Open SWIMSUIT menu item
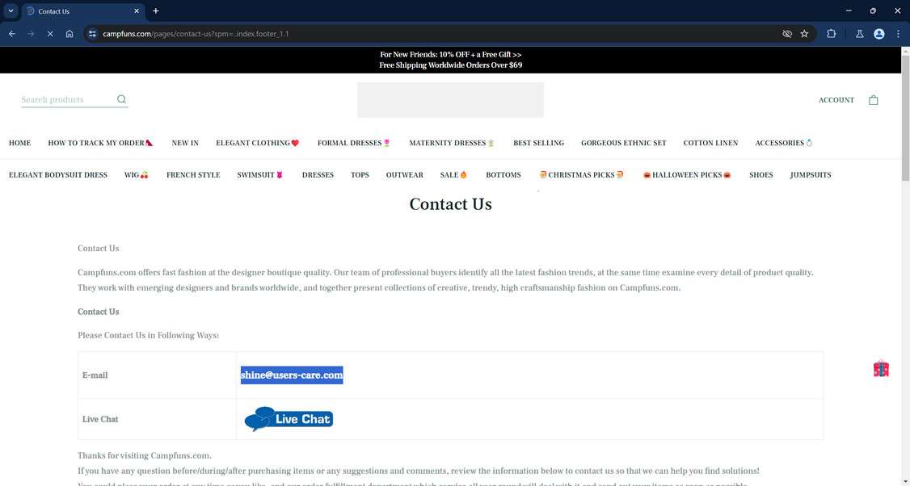The width and height of the screenshot is (910, 486). (x=260, y=174)
